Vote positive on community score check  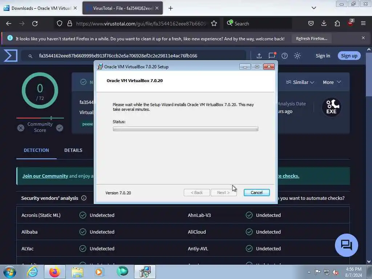60,128
